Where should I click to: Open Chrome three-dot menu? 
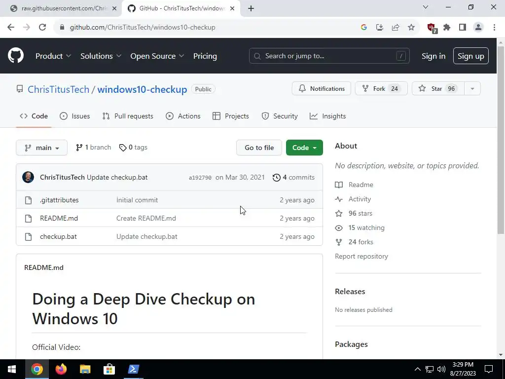click(x=494, y=27)
